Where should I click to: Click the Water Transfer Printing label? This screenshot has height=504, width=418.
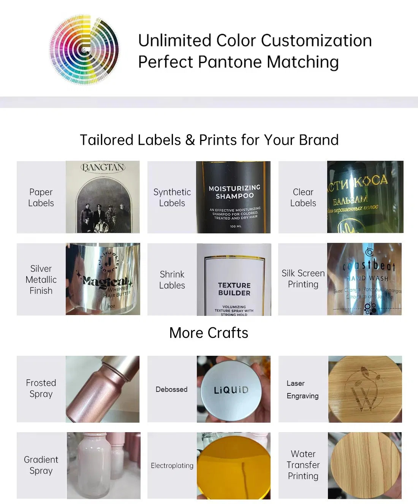[x=303, y=465]
